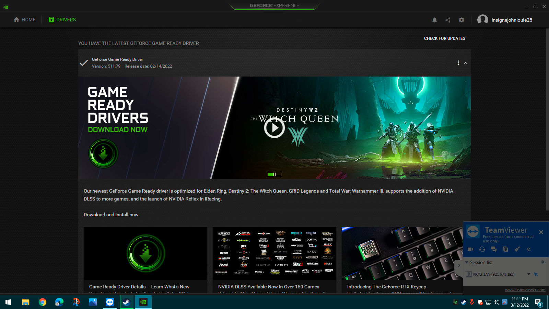Open TeamViewer audio headset
This screenshot has height=309, width=549.
482,249
